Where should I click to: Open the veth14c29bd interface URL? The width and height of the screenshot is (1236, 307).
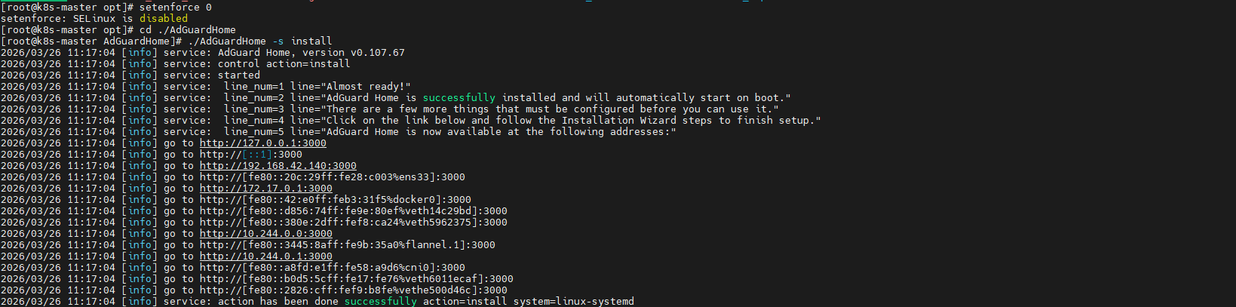pos(353,211)
